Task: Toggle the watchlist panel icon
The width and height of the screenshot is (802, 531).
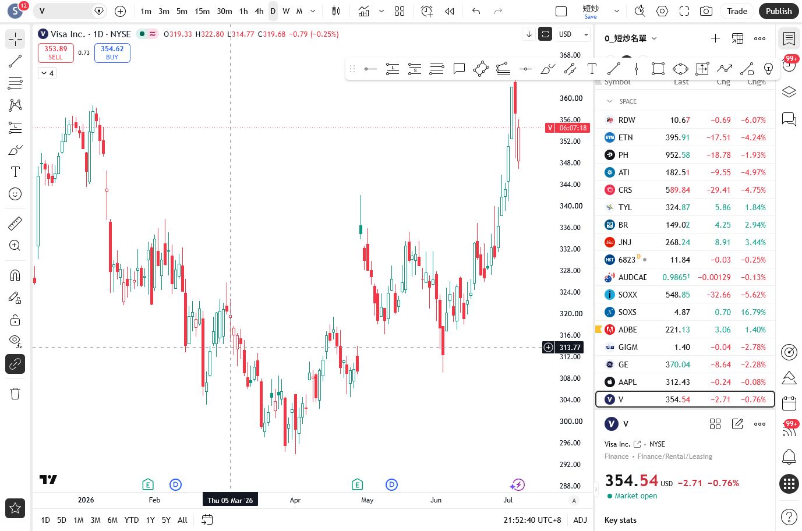Action: click(789, 39)
